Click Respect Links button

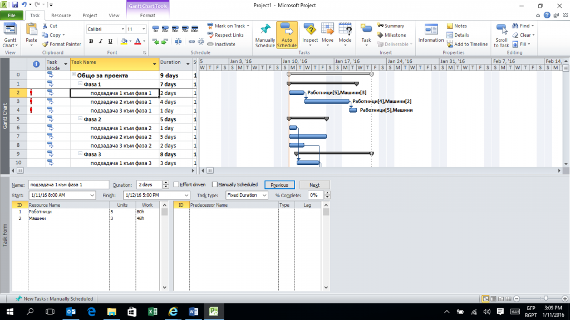click(225, 35)
